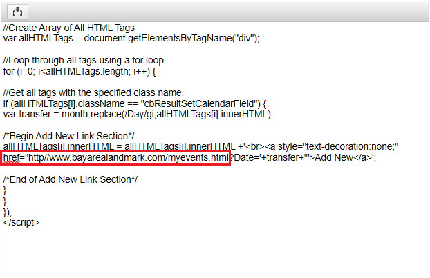Click the '/*End of Add New Link Section*/' comment
Image resolution: width=430 pixels, height=278 pixels.
71,179
